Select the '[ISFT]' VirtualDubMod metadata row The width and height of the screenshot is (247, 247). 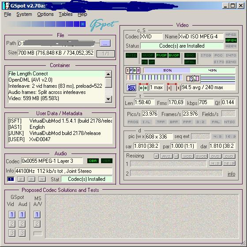pos(60,121)
